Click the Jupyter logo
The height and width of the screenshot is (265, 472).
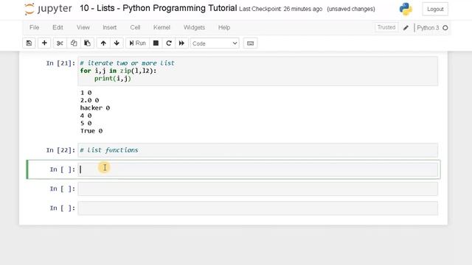click(49, 9)
